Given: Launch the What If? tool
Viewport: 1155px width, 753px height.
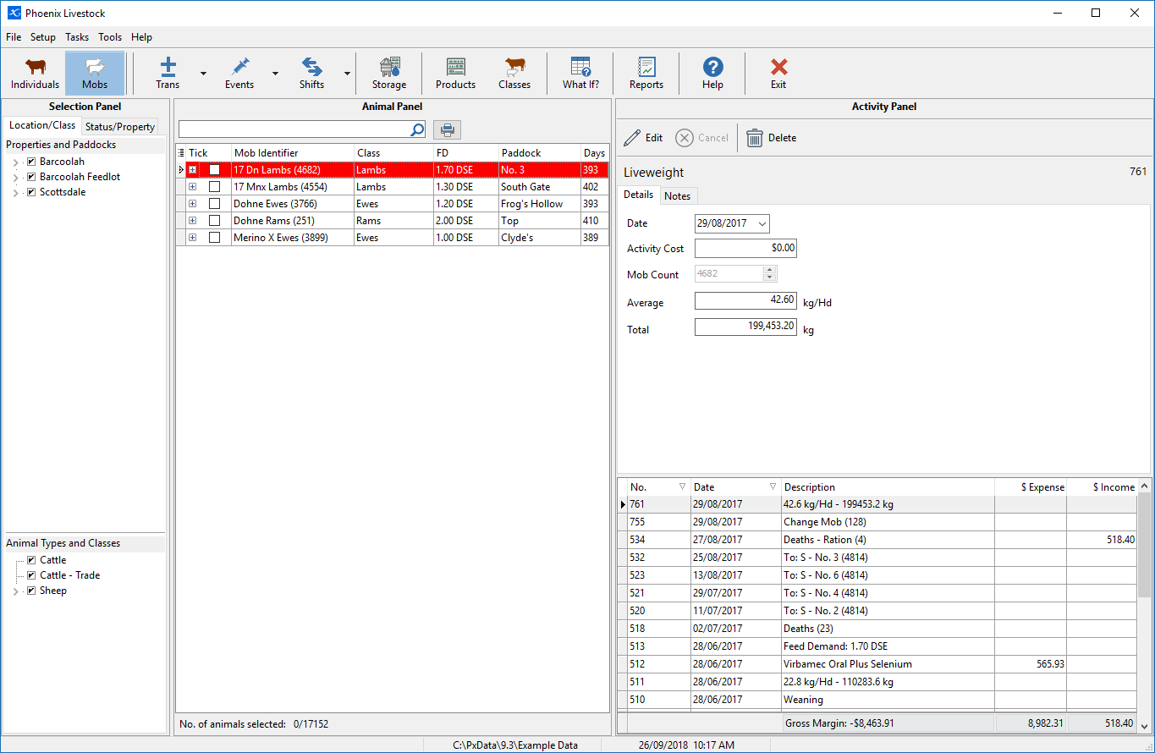Looking at the screenshot, I should (580, 74).
